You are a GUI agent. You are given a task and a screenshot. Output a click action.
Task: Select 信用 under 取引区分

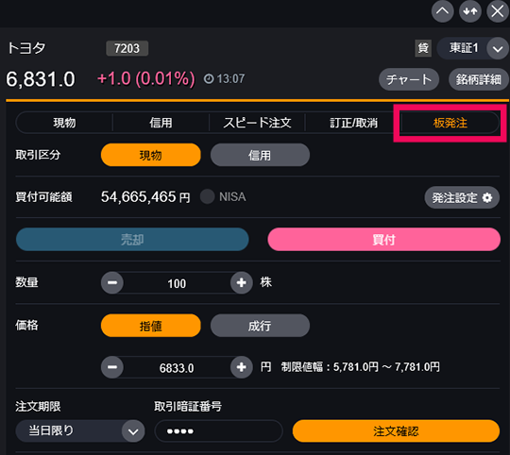coord(260,155)
